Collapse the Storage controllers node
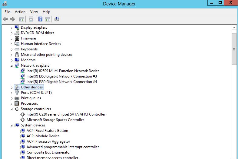This screenshot has height=159, width=238. click(12, 109)
